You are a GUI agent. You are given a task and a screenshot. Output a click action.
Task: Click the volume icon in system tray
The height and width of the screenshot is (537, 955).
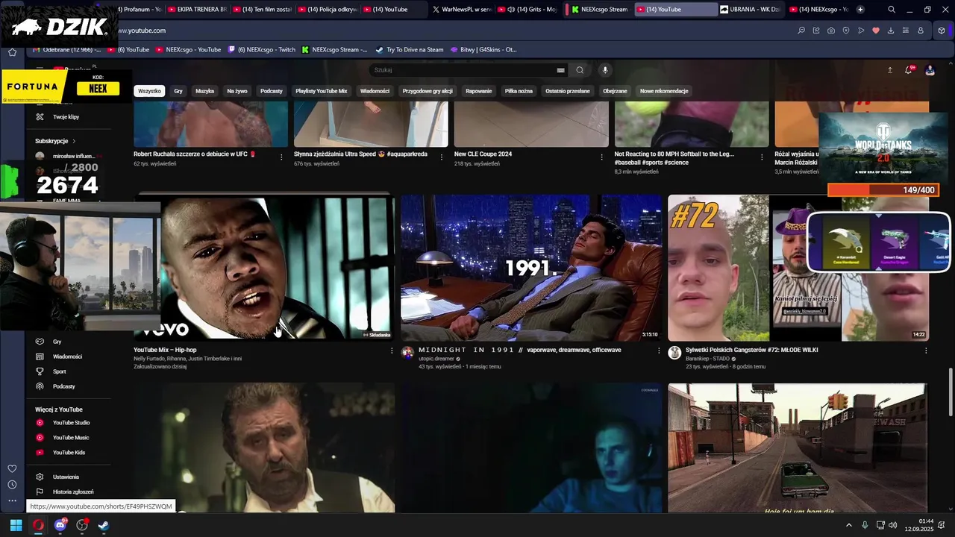click(x=893, y=525)
